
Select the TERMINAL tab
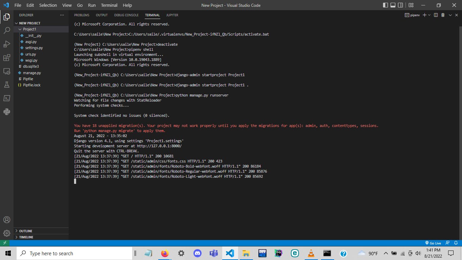152,15
